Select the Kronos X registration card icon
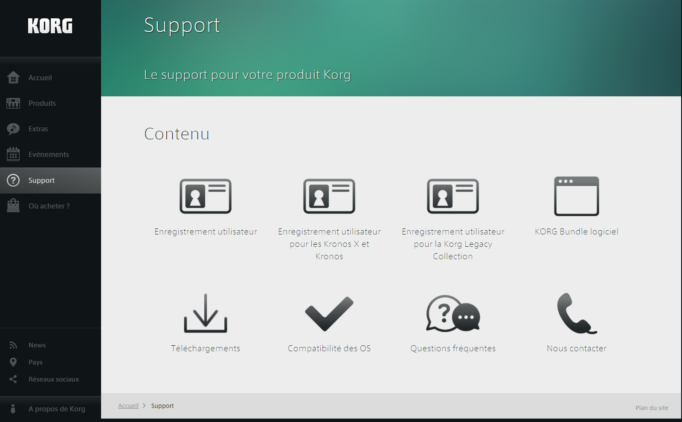Screen dimensions: 682x422 (x=329, y=196)
